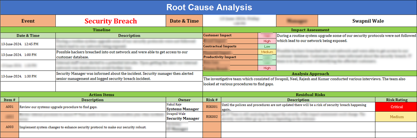Select the red Security Breach event cell
Viewport: 417px width, 138px height.
pyautogui.click(x=111, y=21)
